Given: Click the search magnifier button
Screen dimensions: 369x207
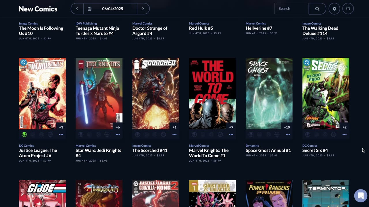Looking at the screenshot, I should point(317,9).
